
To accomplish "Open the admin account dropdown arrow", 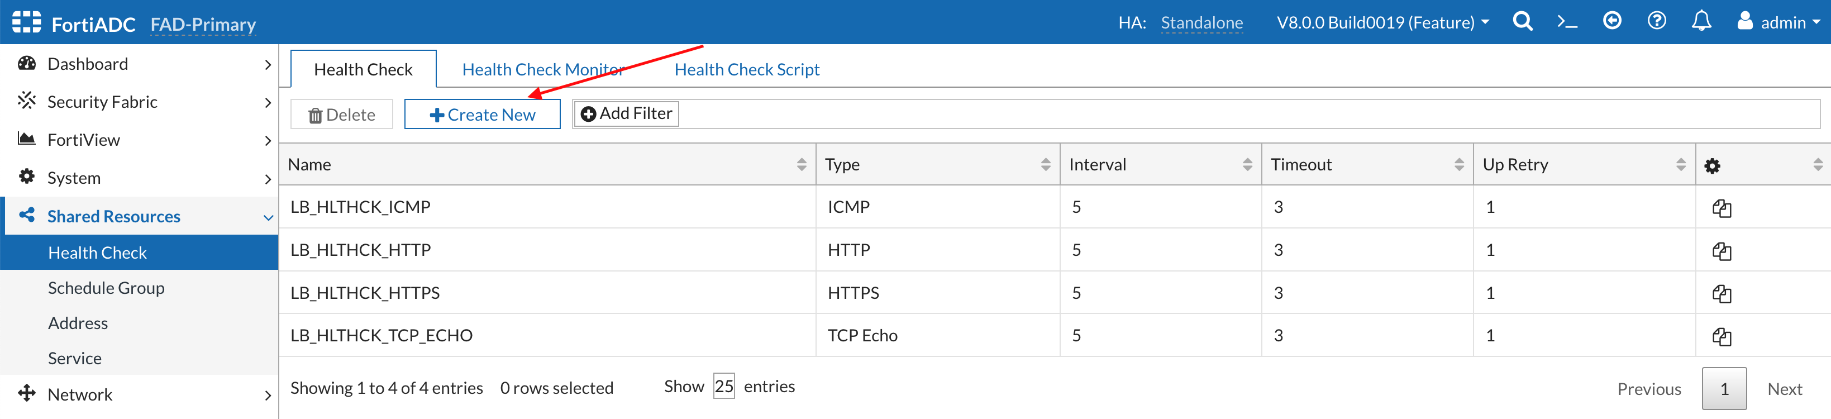I will (1817, 22).
